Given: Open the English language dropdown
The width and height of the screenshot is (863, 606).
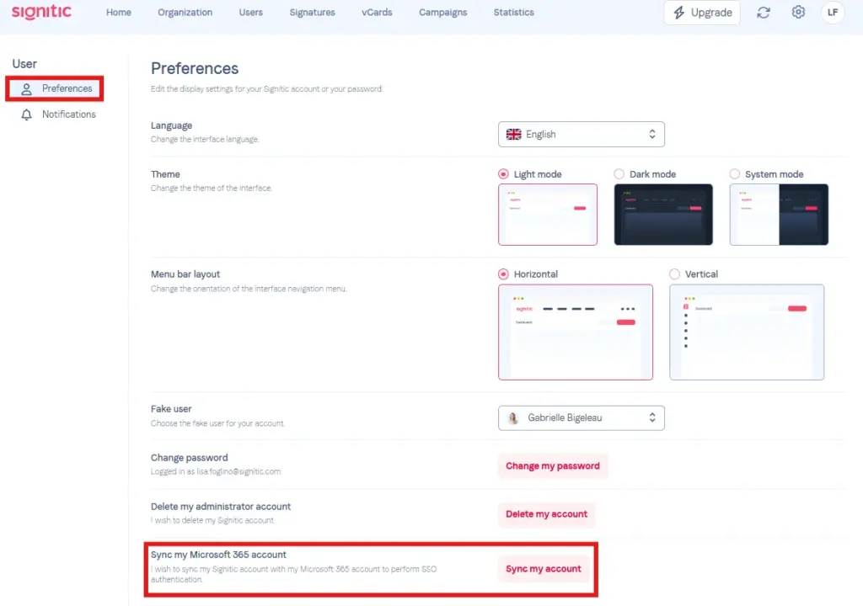Looking at the screenshot, I should coord(582,134).
